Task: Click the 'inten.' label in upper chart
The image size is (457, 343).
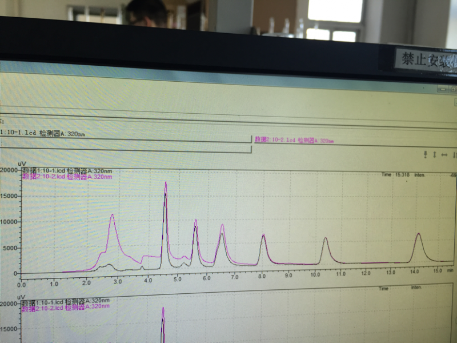Action: (x=420, y=175)
